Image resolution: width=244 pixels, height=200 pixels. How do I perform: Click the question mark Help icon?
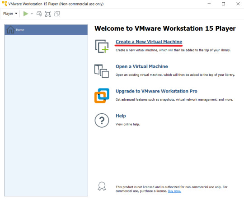[x=102, y=121]
